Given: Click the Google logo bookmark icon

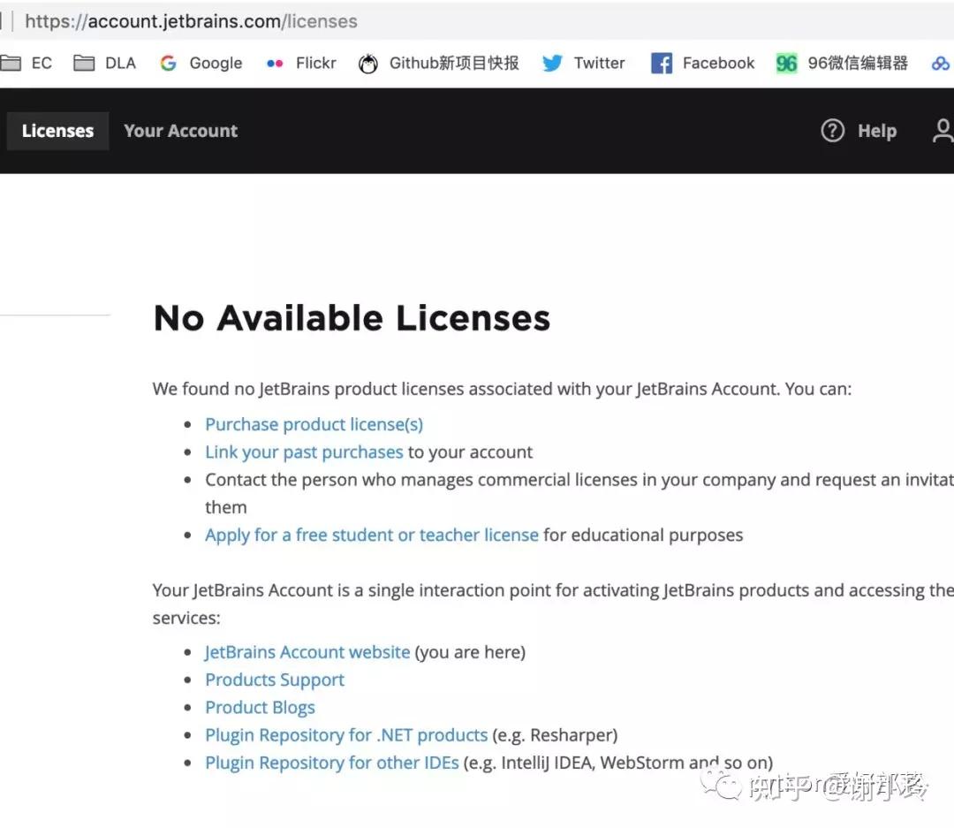Looking at the screenshot, I should point(168,63).
